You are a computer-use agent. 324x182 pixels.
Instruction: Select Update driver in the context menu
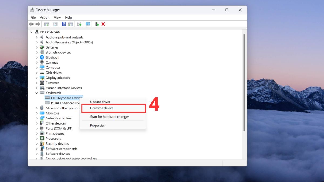100,102
